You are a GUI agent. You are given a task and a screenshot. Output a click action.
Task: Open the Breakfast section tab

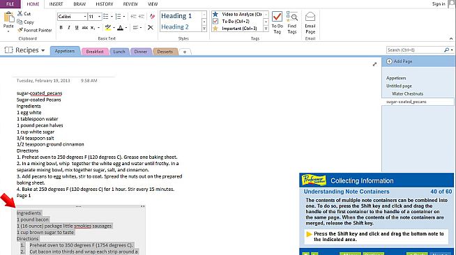(95, 52)
